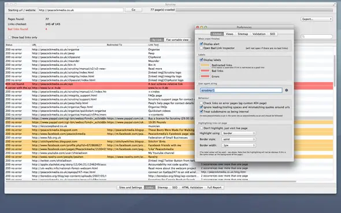The image size is (341, 213).
Task: Select the Global tab in Preferences
Action: (x=217, y=34)
